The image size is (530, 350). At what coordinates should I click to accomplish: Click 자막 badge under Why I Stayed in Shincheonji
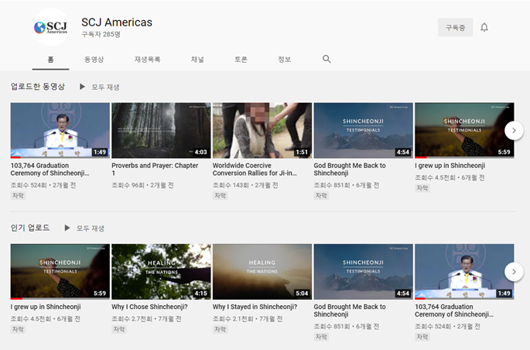[220, 329]
